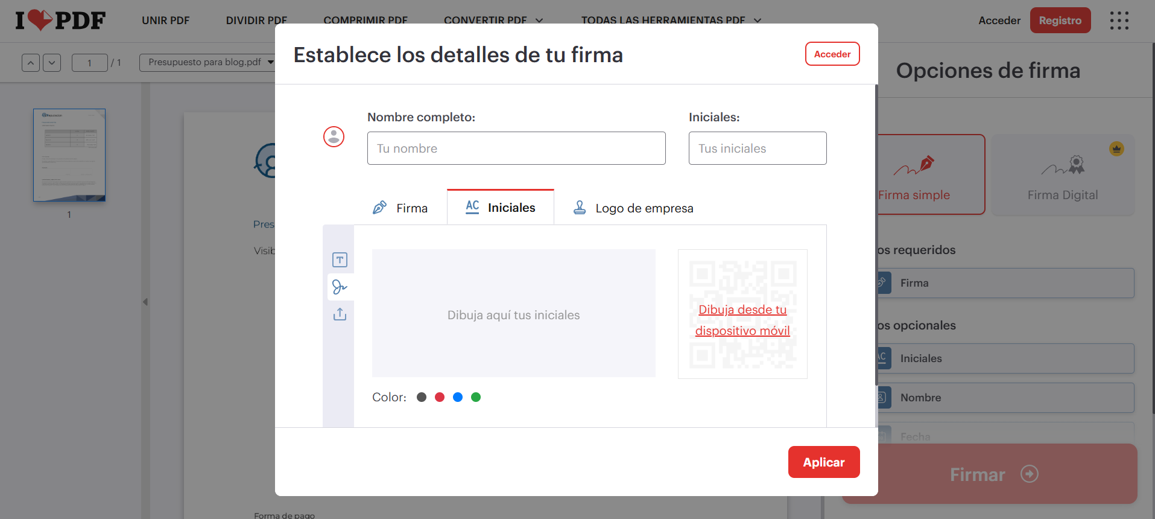Go to previous page arrow
Screen dimensions: 1155x519
point(31,63)
